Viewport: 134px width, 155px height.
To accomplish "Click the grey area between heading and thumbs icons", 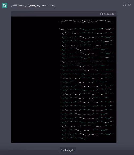I will point(89,5).
